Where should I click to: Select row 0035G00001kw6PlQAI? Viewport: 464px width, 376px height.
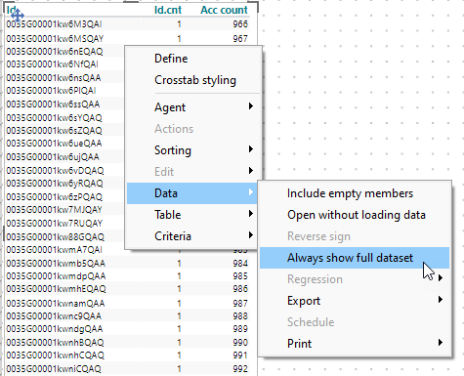click(51, 91)
